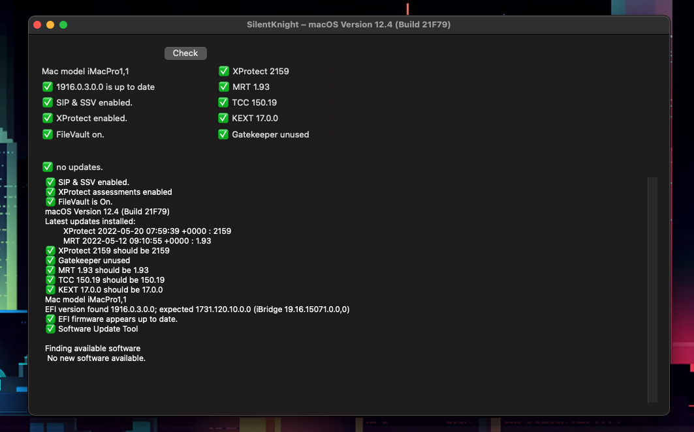Click checkmark by TCC 150.19 should be 150.19

(x=50, y=280)
